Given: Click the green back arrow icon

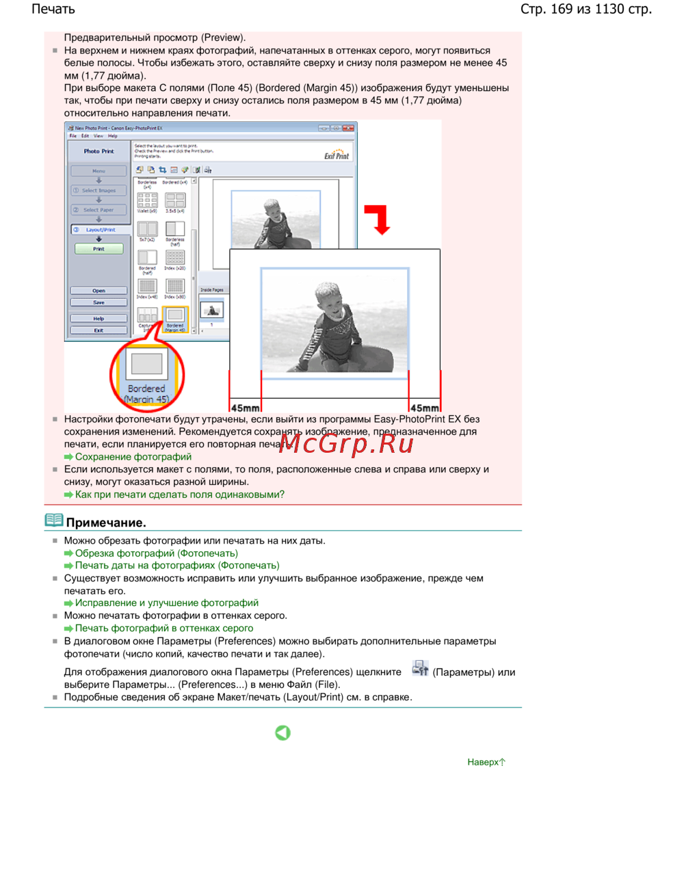Looking at the screenshot, I should coord(282,732).
